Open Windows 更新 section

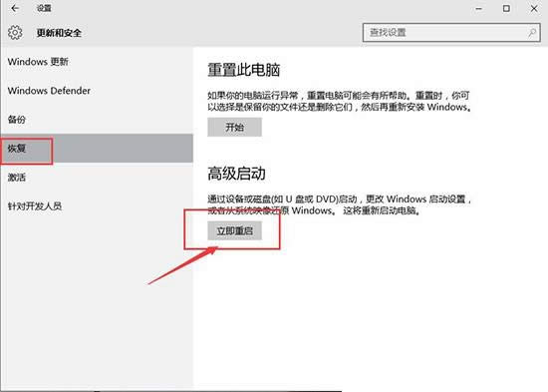[38, 62]
